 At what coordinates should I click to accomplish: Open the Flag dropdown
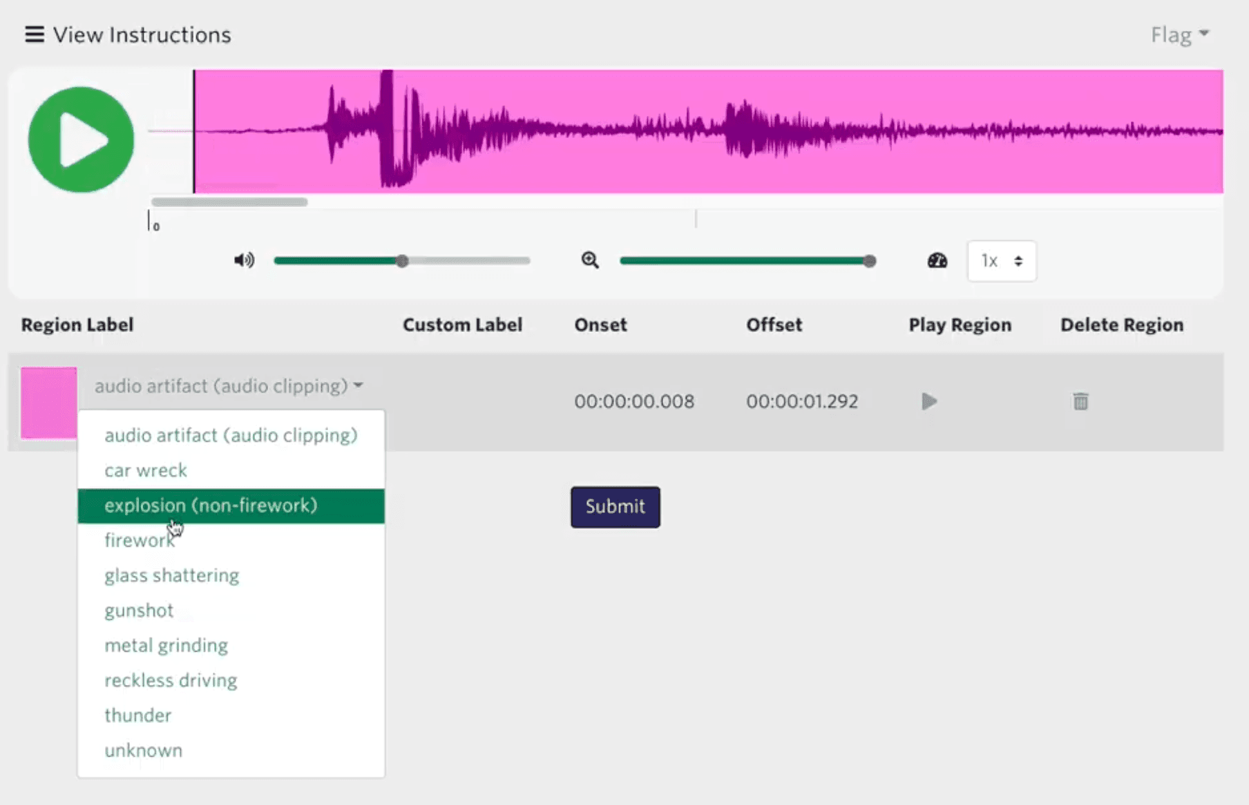coord(1181,34)
